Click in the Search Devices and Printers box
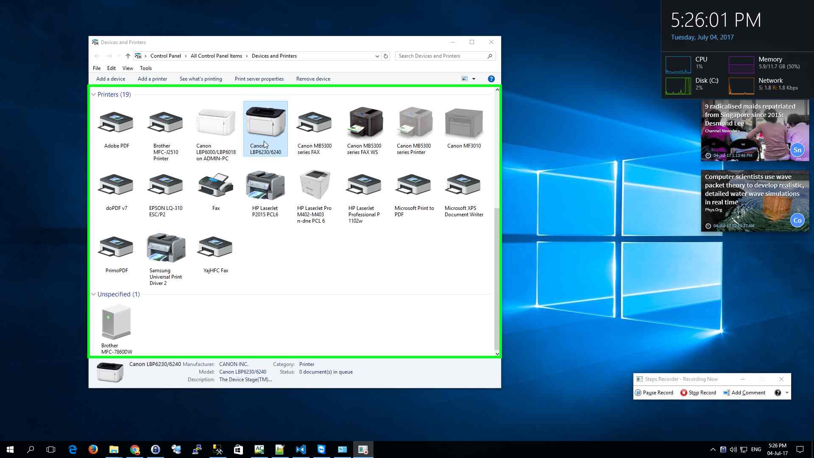The width and height of the screenshot is (814, 458). click(441, 56)
